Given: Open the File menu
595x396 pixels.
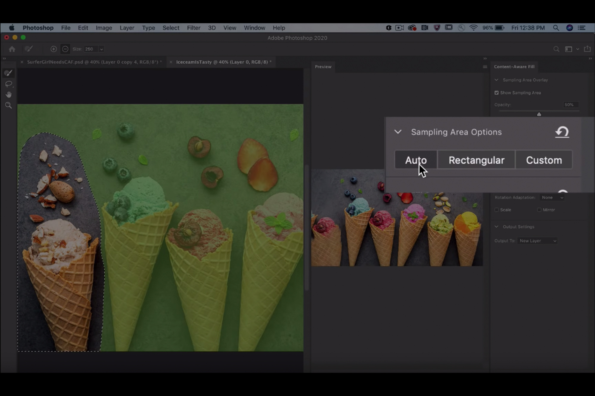Looking at the screenshot, I should click(66, 28).
